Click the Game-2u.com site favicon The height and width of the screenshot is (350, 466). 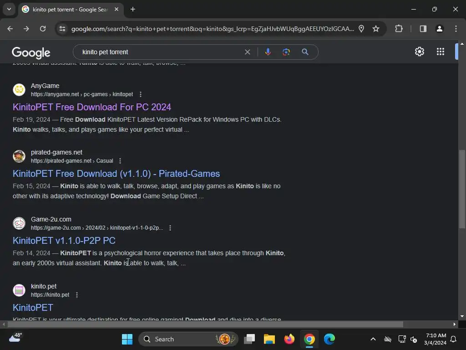(x=19, y=223)
